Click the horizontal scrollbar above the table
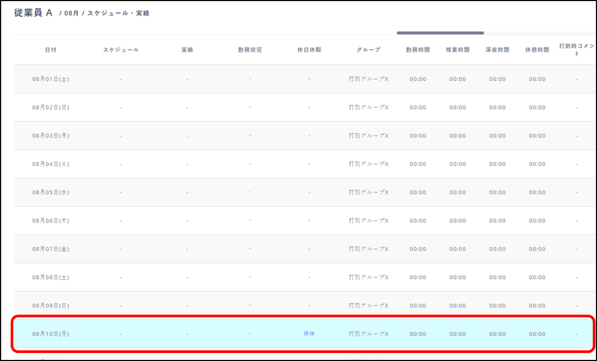This screenshot has height=361, width=597. (440, 33)
